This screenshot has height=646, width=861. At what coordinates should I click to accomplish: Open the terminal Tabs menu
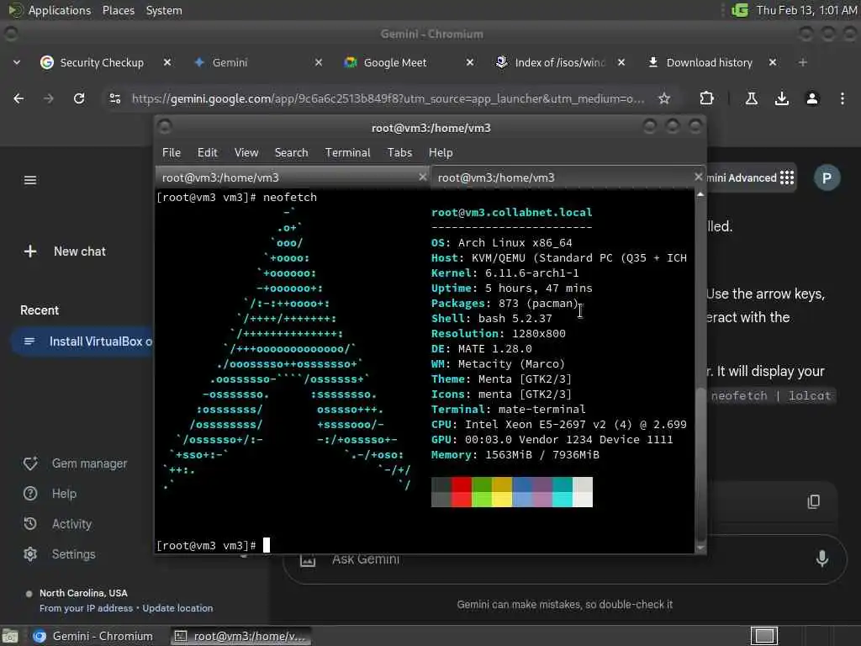(x=399, y=153)
